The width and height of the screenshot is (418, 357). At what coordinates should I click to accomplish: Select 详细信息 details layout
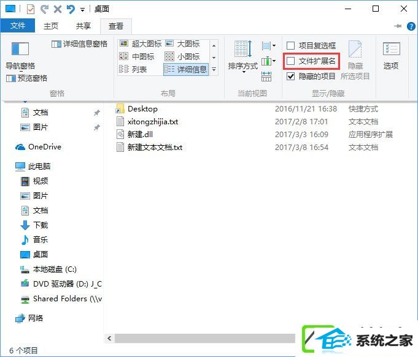[x=186, y=69]
